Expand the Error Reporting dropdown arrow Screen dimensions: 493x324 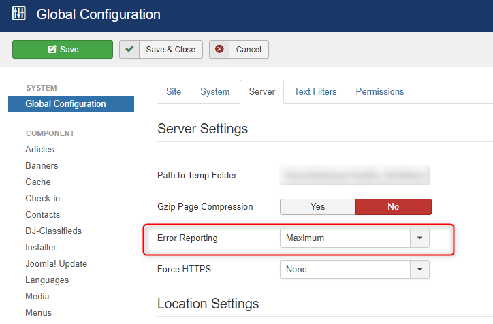coord(419,238)
